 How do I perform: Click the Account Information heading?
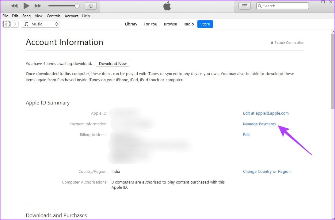tap(64, 42)
